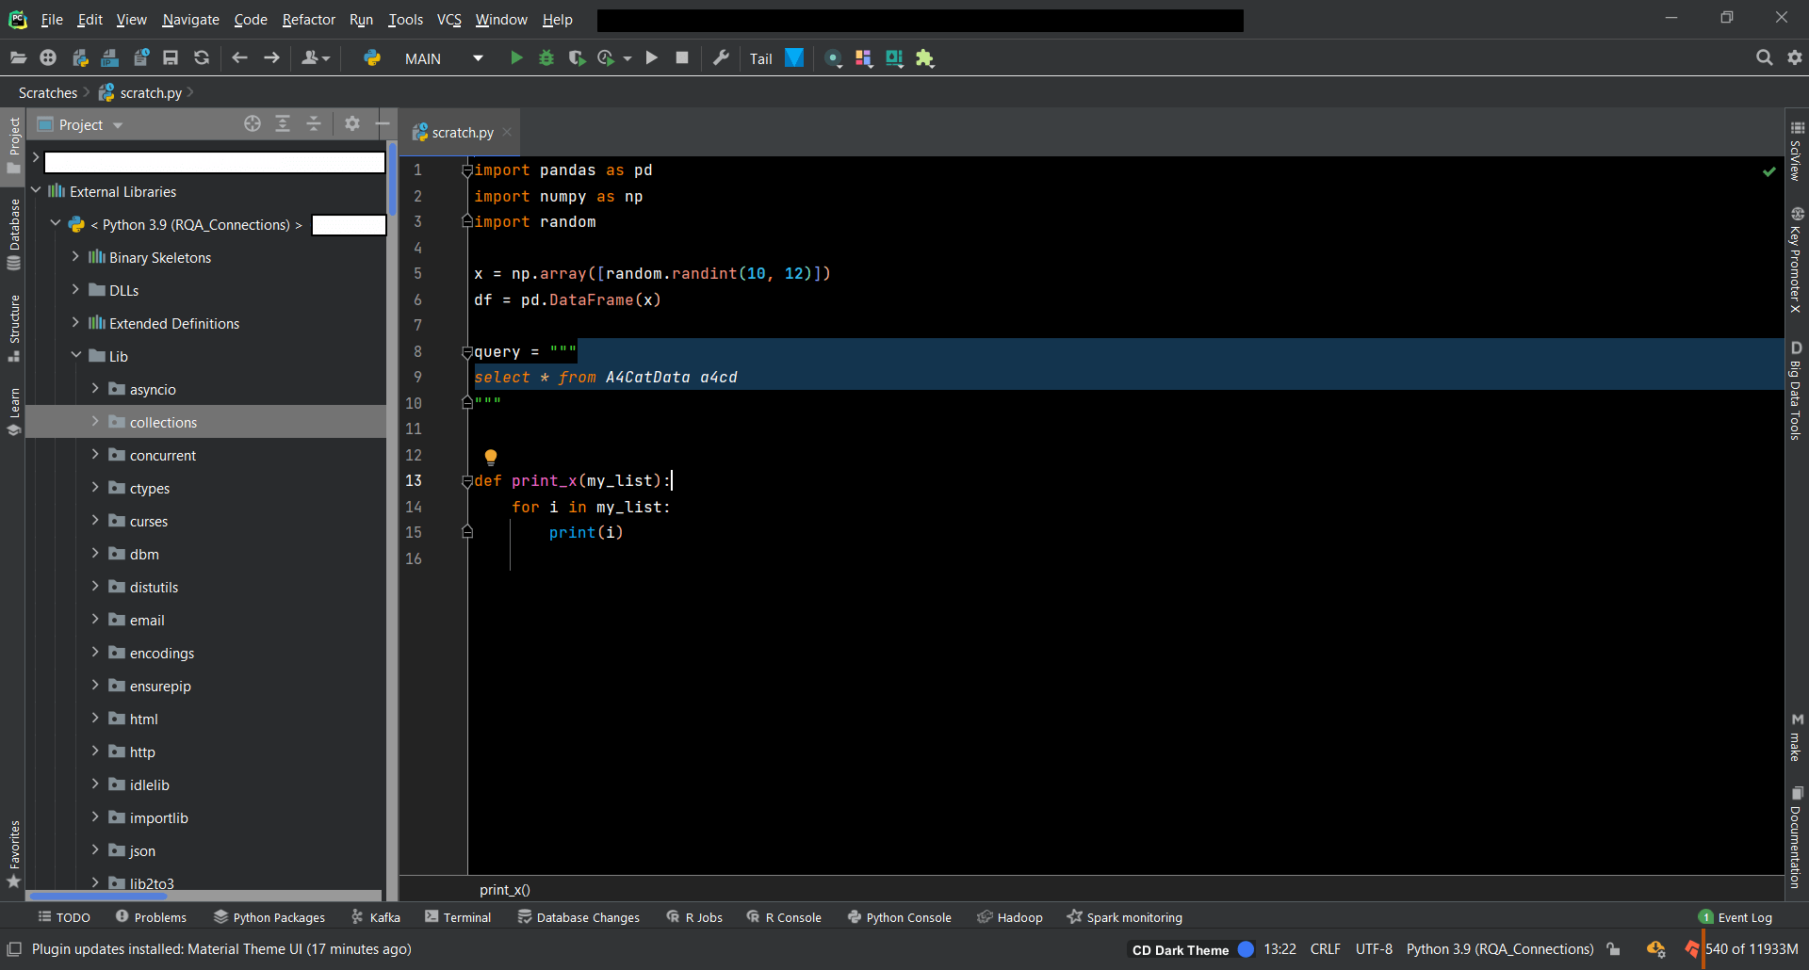
Task: Open the VCS menu
Action: 448,19
